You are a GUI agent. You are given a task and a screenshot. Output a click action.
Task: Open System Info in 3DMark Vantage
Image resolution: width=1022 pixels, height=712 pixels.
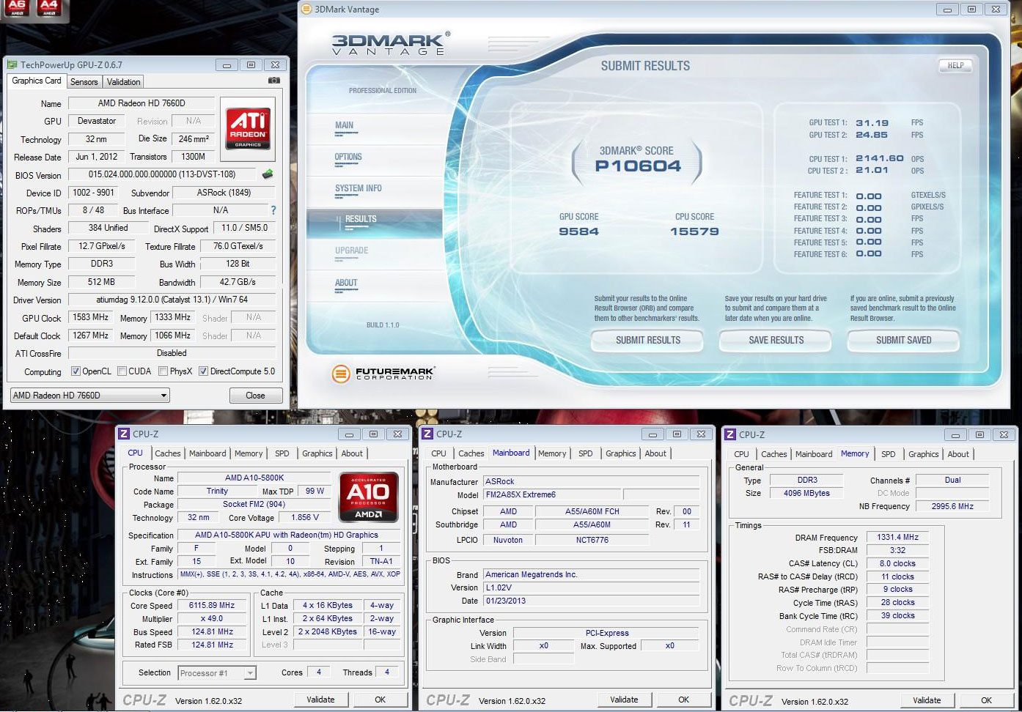(359, 188)
